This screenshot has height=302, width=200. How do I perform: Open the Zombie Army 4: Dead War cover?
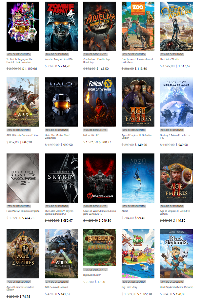[61, 26]
